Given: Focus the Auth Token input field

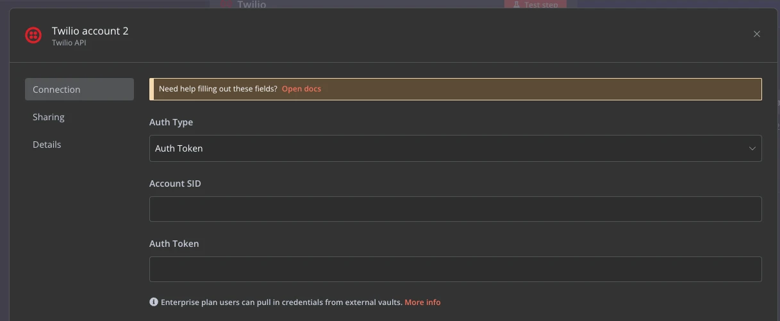Looking at the screenshot, I should [x=455, y=269].
